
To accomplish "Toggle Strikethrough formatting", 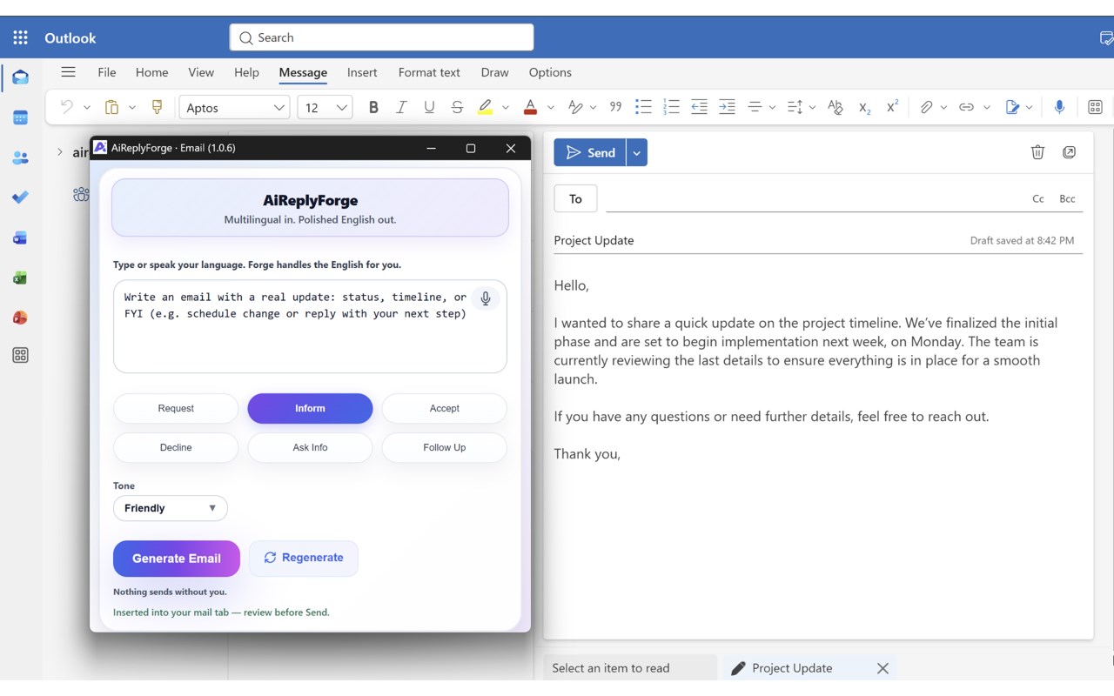I will click(x=457, y=107).
